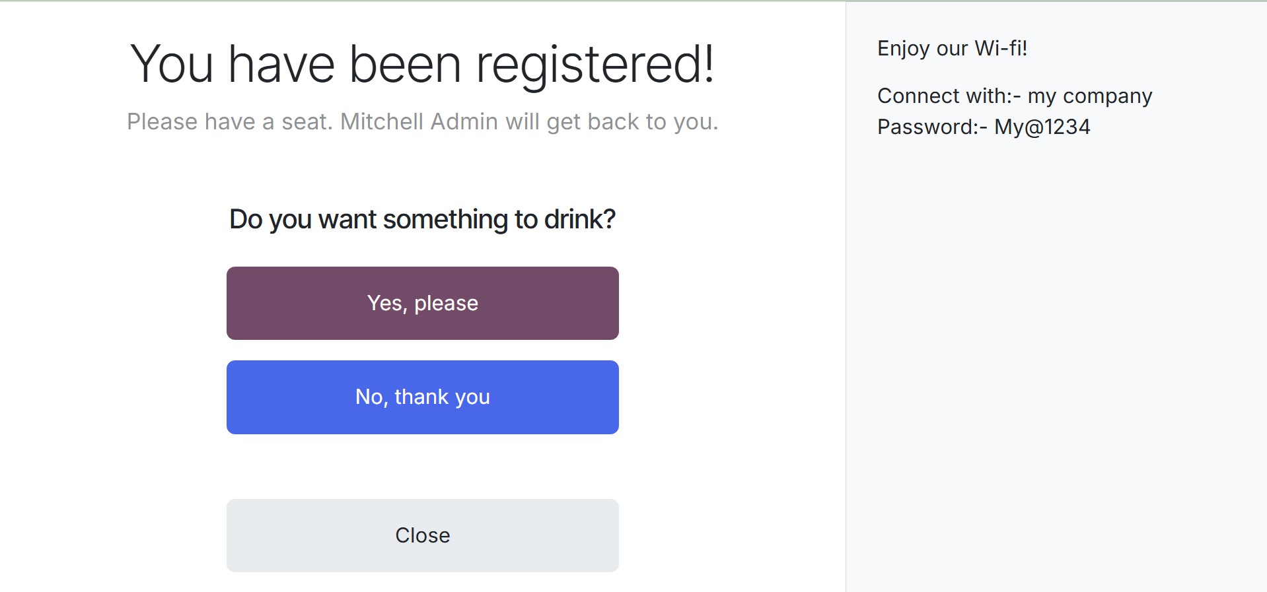Click the "Password:-" label
This screenshot has width=1267, height=592.
932,127
